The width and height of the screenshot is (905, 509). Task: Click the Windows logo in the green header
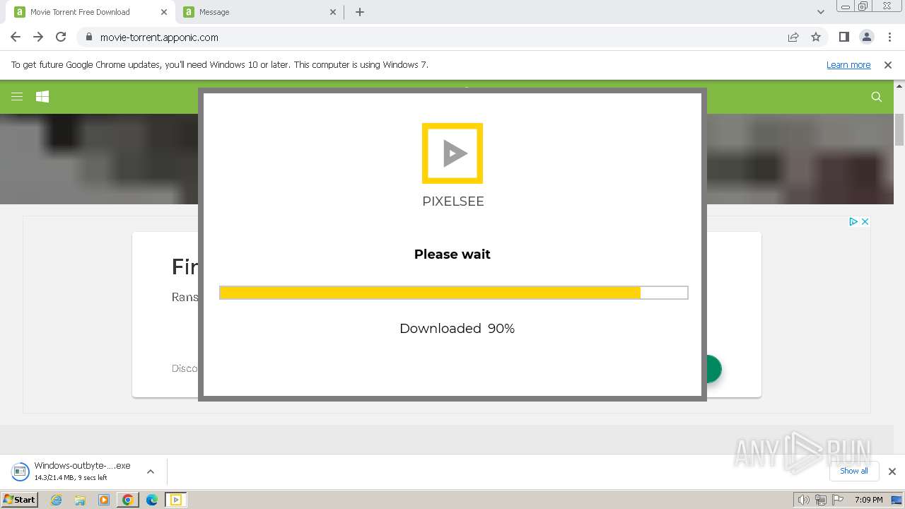click(x=42, y=97)
